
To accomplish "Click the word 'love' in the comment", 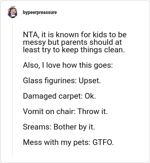I will 53,65.
